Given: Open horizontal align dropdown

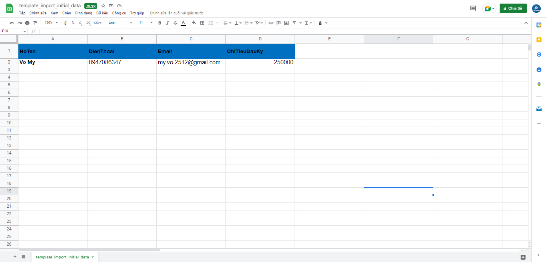Looking at the screenshot, I should click(227, 23).
